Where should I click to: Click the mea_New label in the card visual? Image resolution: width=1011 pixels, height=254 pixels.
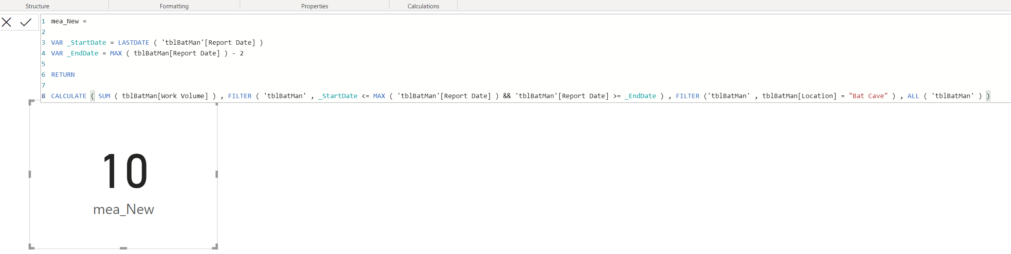[123, 209]
